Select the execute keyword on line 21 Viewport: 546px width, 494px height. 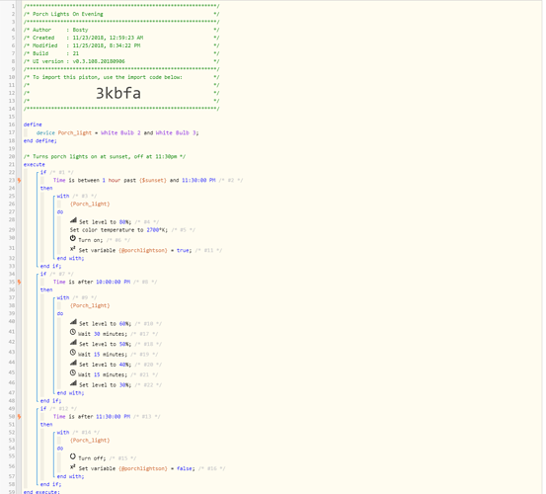pyautogui.click(x=35, y=164)
